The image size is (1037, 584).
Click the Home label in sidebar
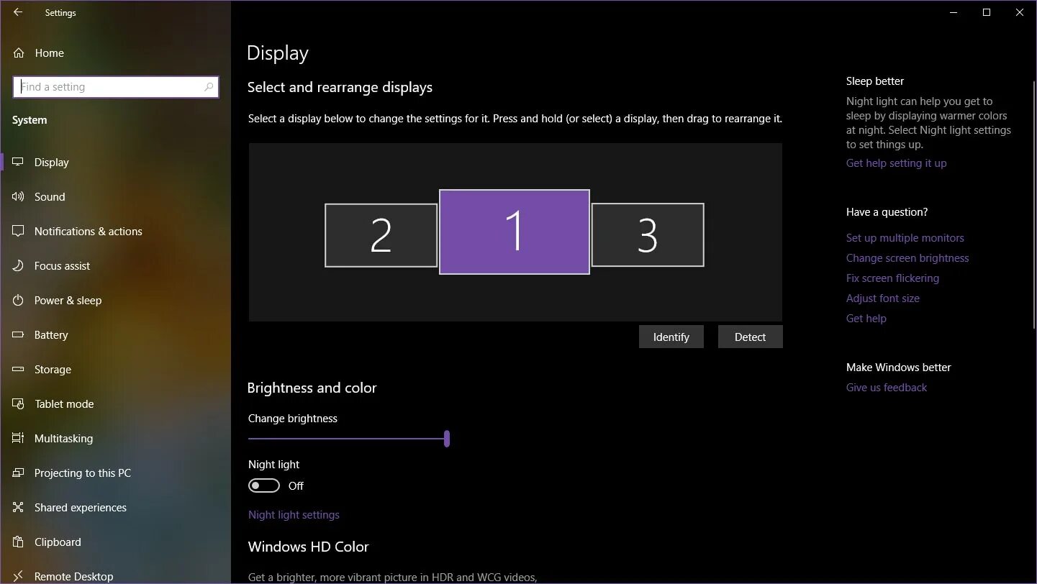point(49,53)
